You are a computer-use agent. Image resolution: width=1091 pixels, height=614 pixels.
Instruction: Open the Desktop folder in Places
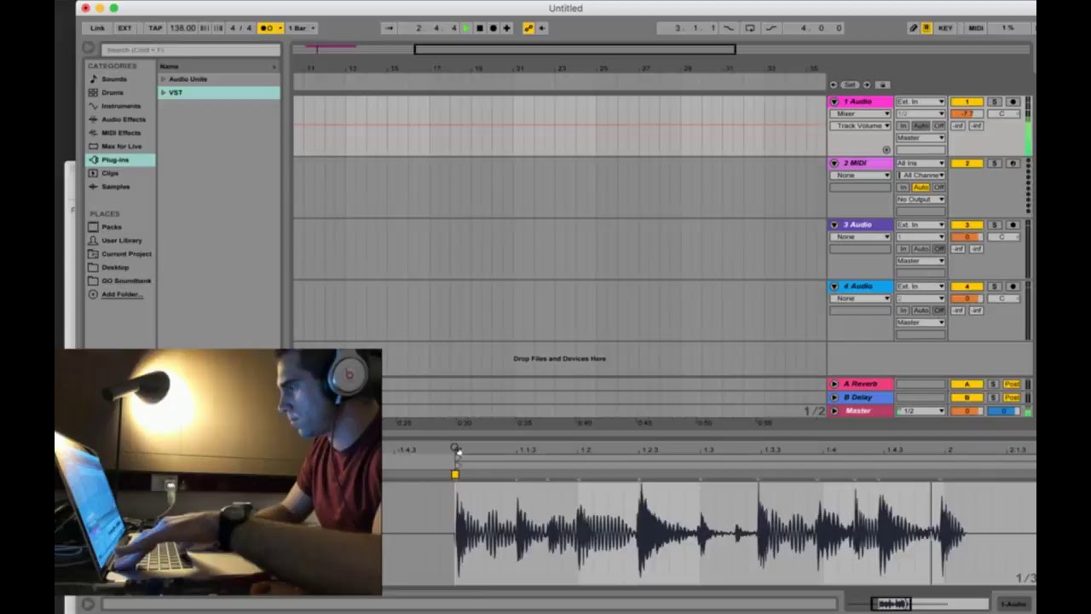tap(115, 267)
